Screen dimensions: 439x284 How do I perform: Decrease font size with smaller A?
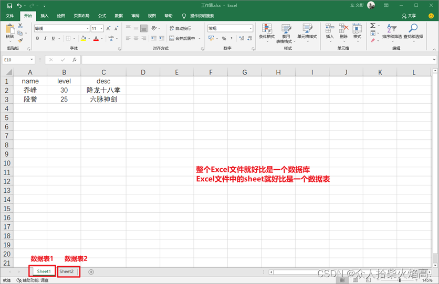116,28
